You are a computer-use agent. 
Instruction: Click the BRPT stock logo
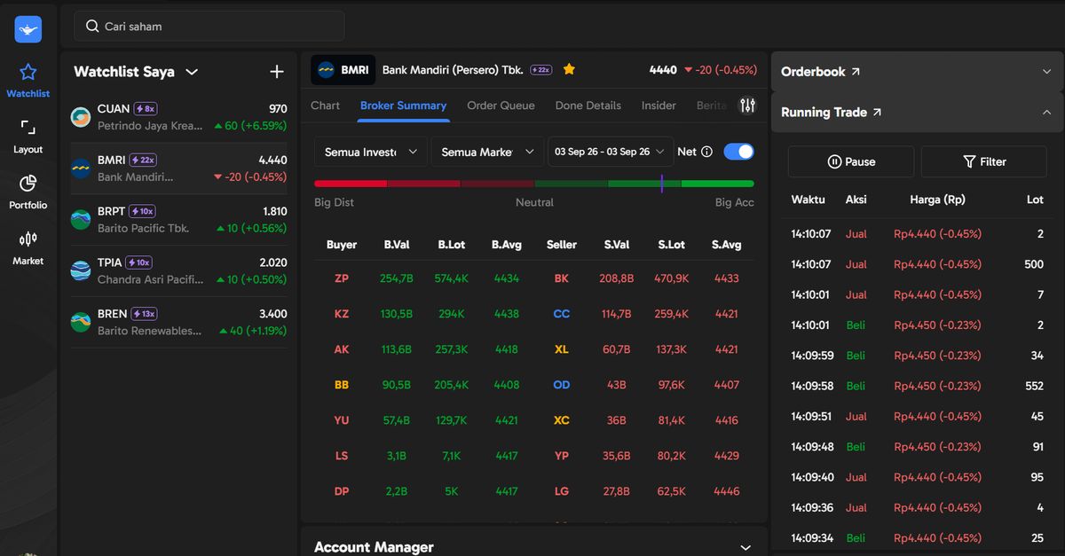point(81,219)
